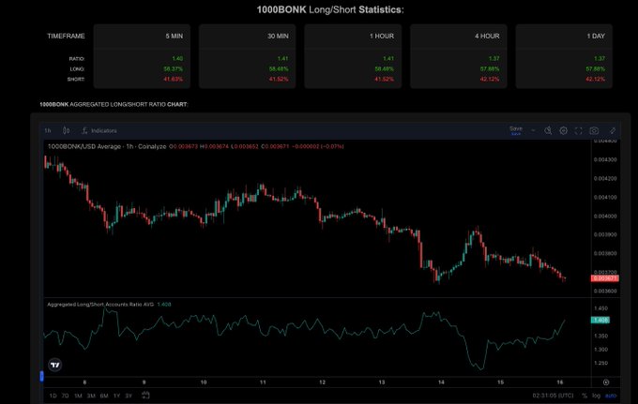Expand the Save layout dropdown arrow
The image size is (638, 404).
point(533,130)
